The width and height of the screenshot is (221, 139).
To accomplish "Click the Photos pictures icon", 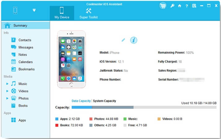I will pos(14,98).
